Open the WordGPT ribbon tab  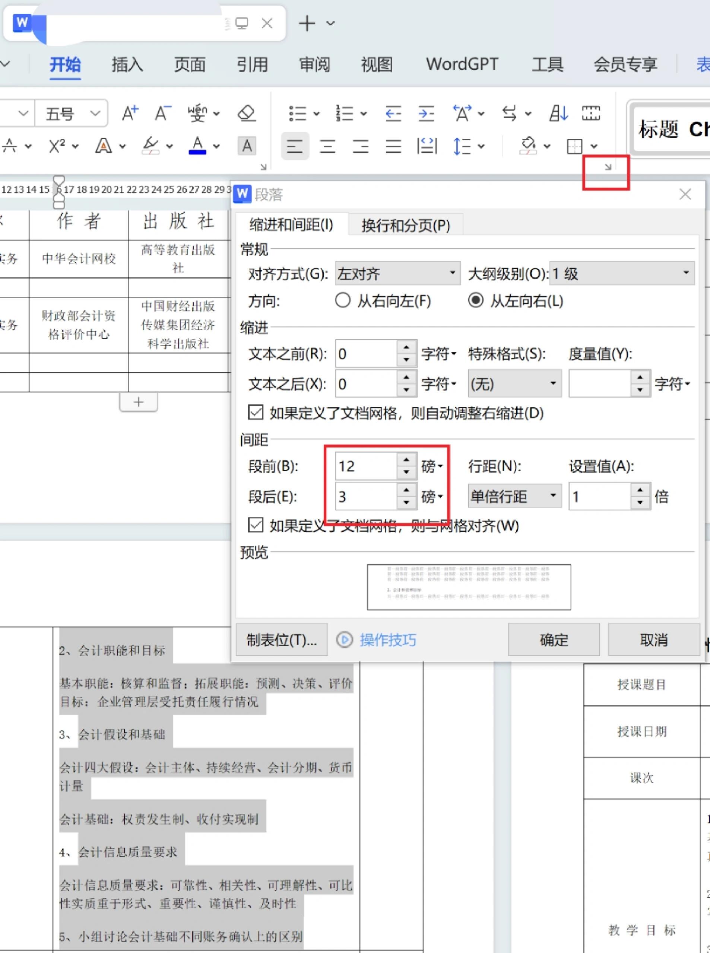click(462, 64)
